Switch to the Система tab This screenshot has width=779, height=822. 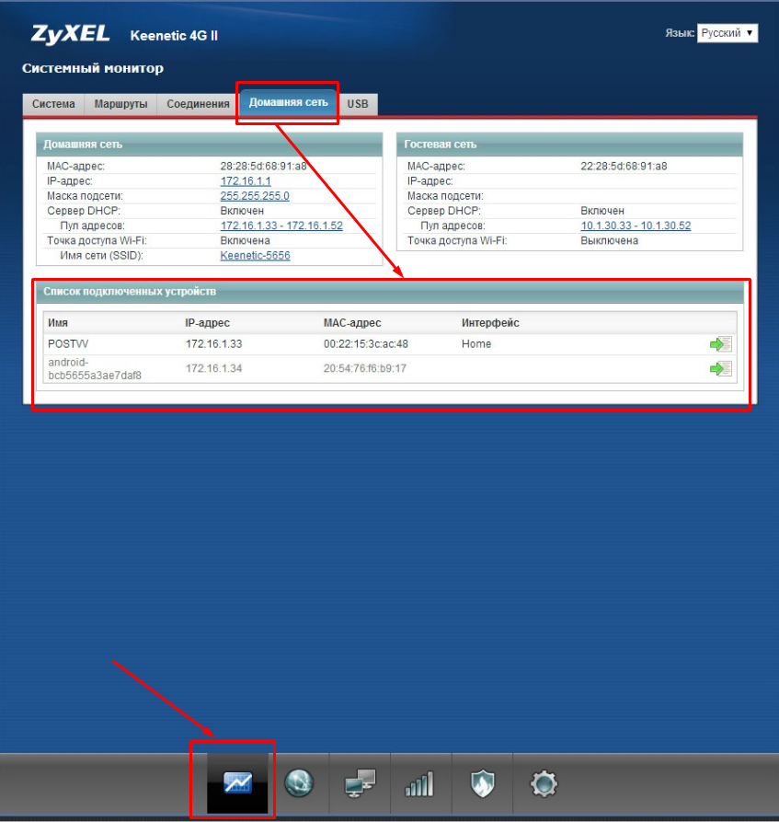pos(53,104)
